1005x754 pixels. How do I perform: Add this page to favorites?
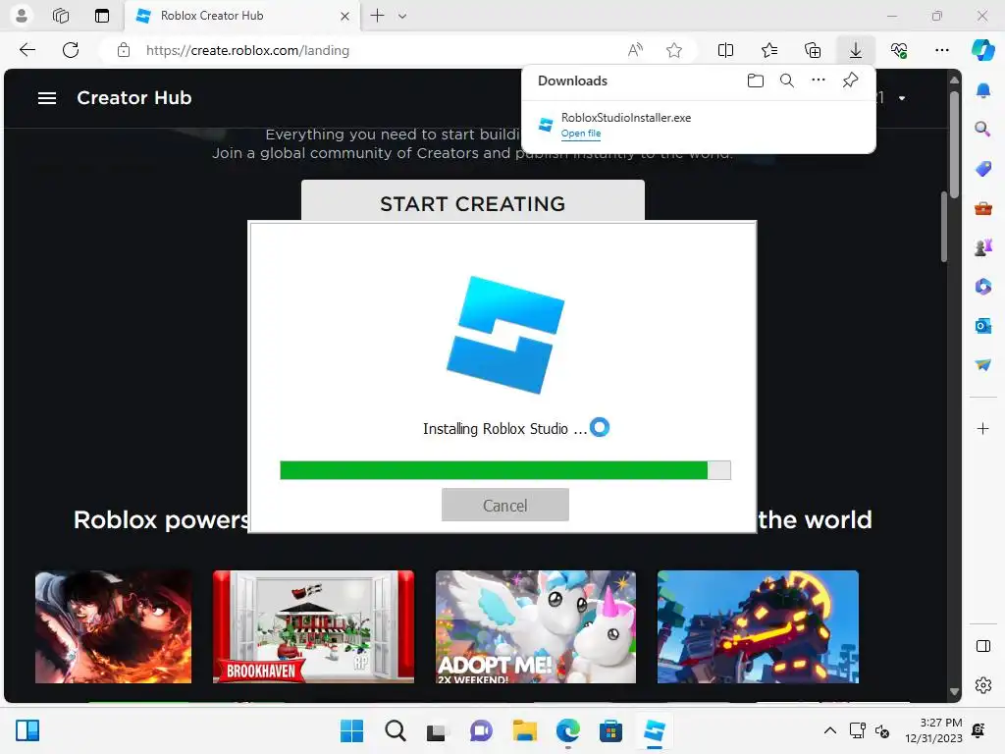[673, 50]
